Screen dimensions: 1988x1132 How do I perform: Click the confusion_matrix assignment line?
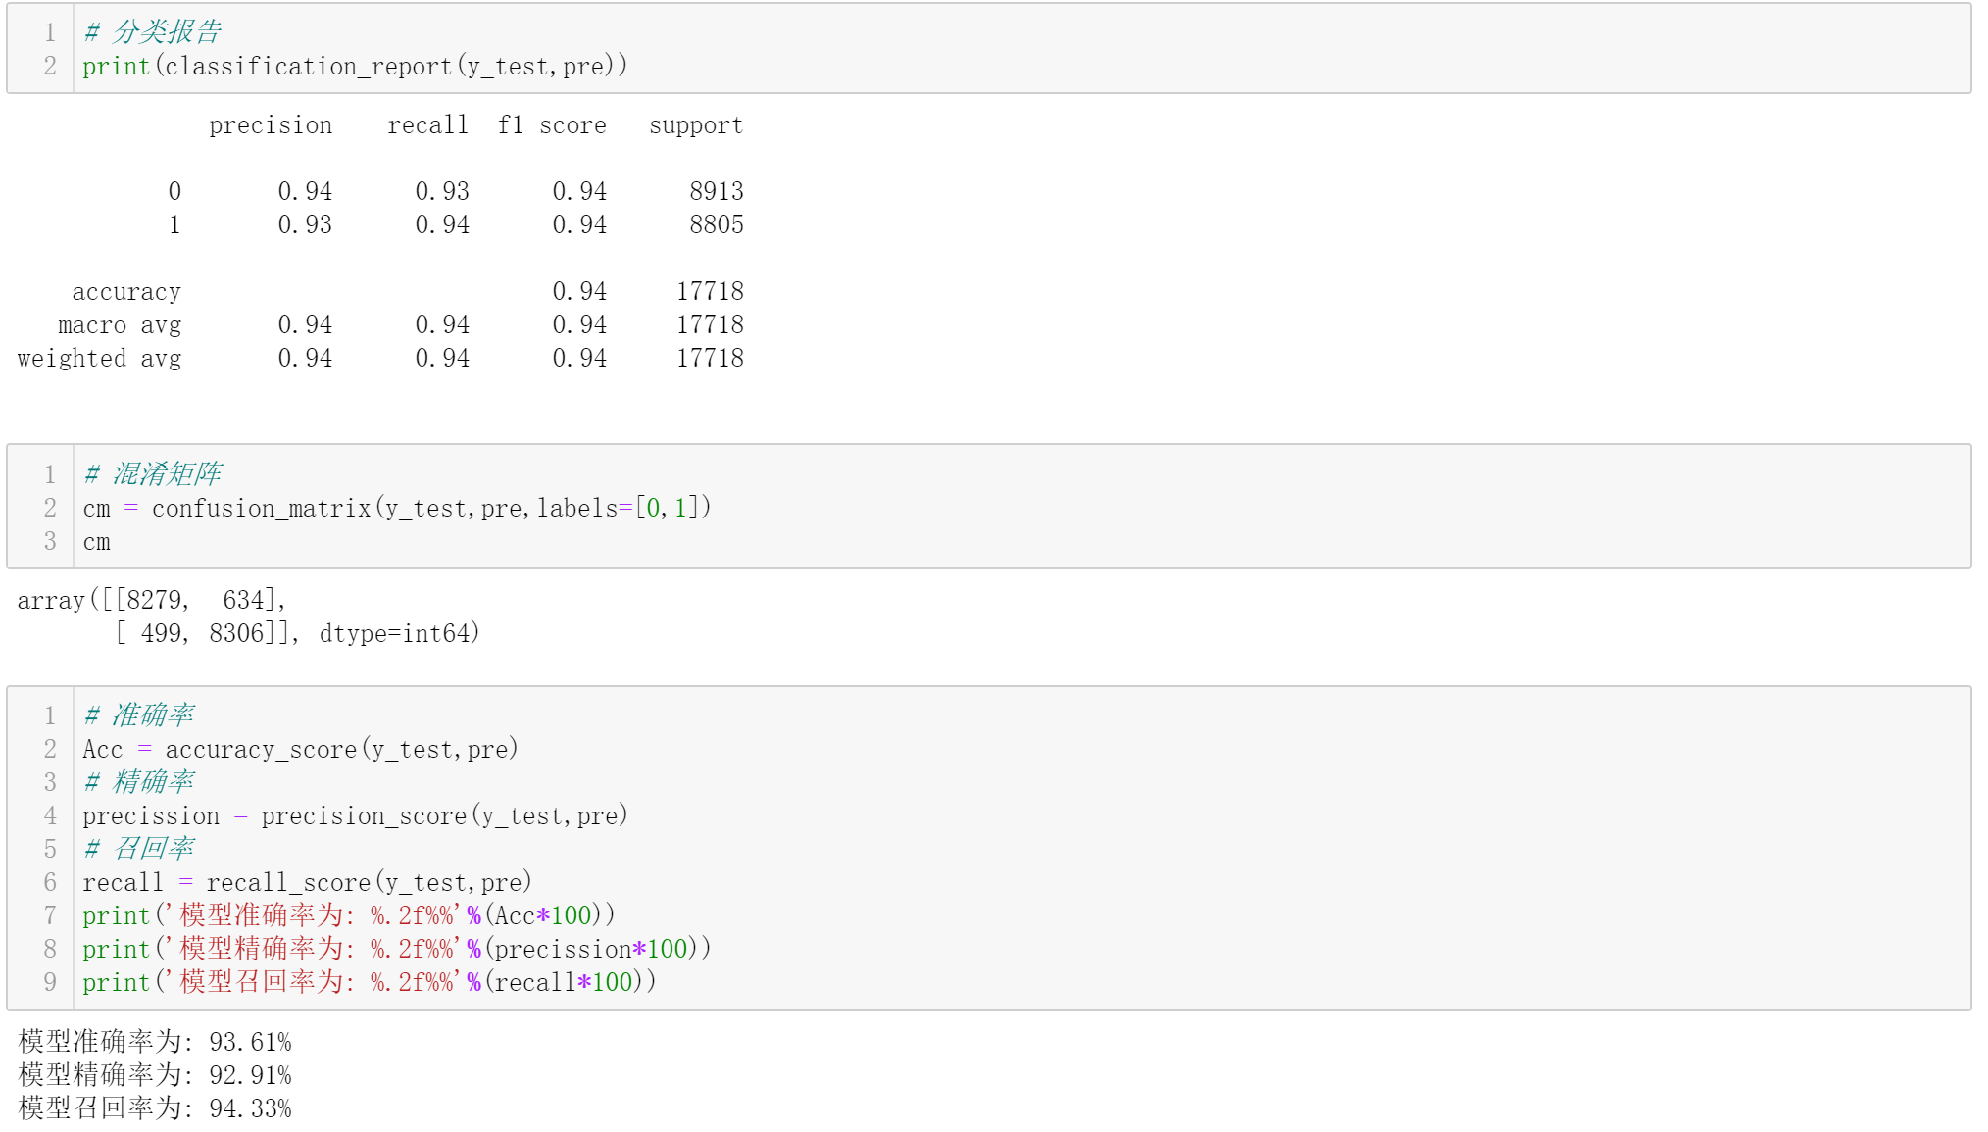[396, 509]
